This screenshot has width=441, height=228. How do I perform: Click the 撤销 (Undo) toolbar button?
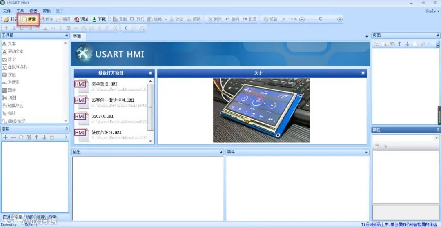(232, 20)
